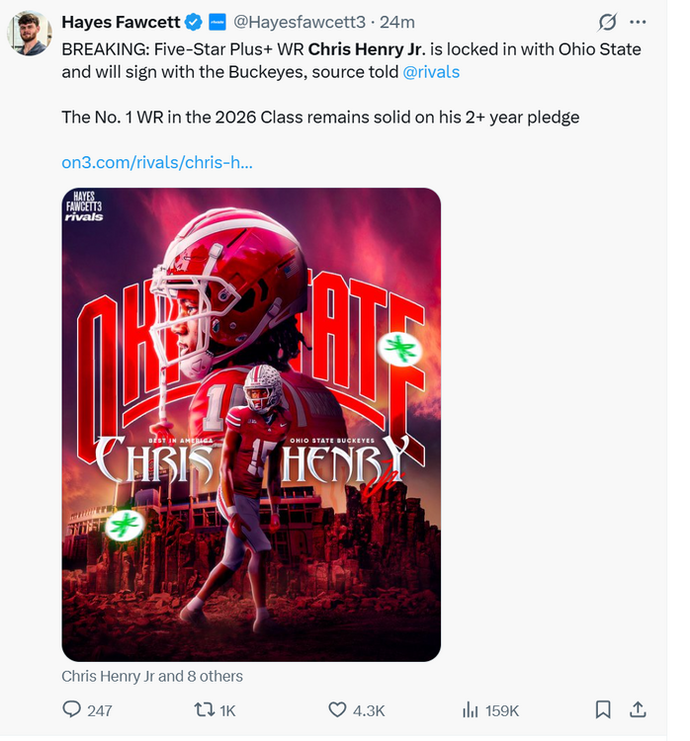This screenshot has height=741, width=690.
Task: Click the @rivals mention link
Action: point(431,71)
